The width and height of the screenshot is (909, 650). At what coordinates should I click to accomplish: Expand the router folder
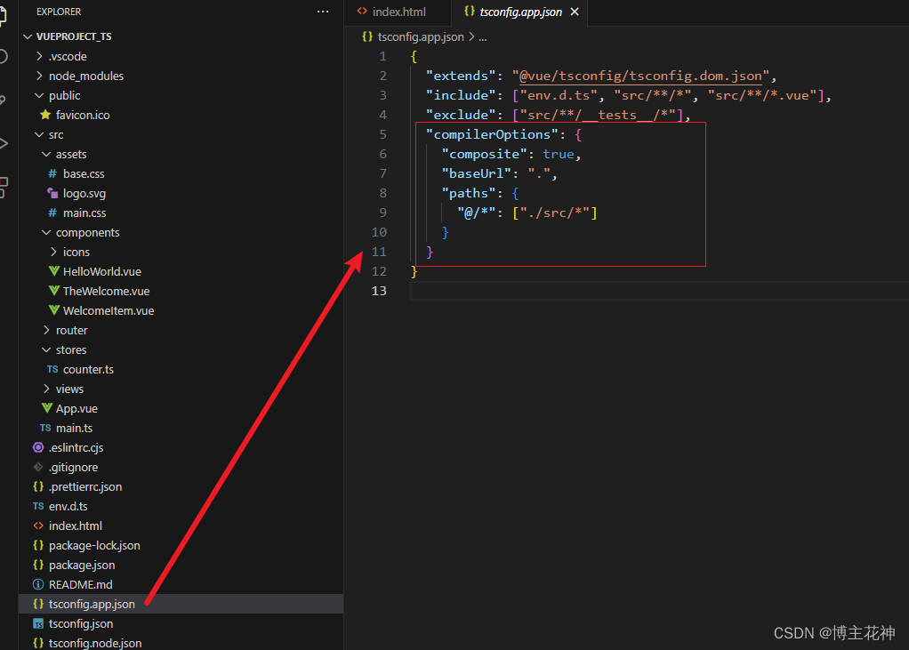(46, 330)
